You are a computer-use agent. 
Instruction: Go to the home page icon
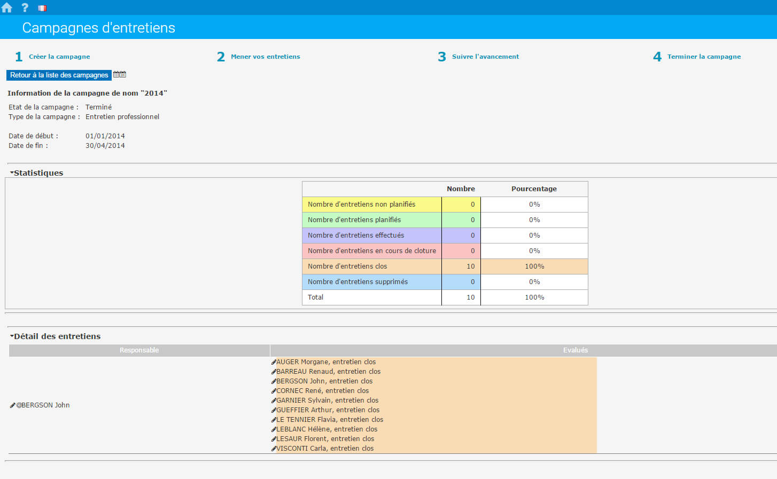pyautogui.click(x=7, y=7)
